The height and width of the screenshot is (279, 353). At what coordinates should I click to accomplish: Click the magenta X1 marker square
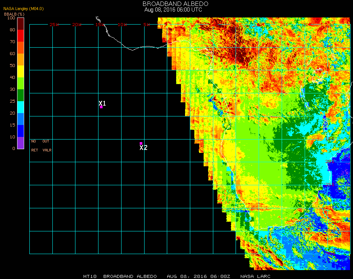coord(101,107)
